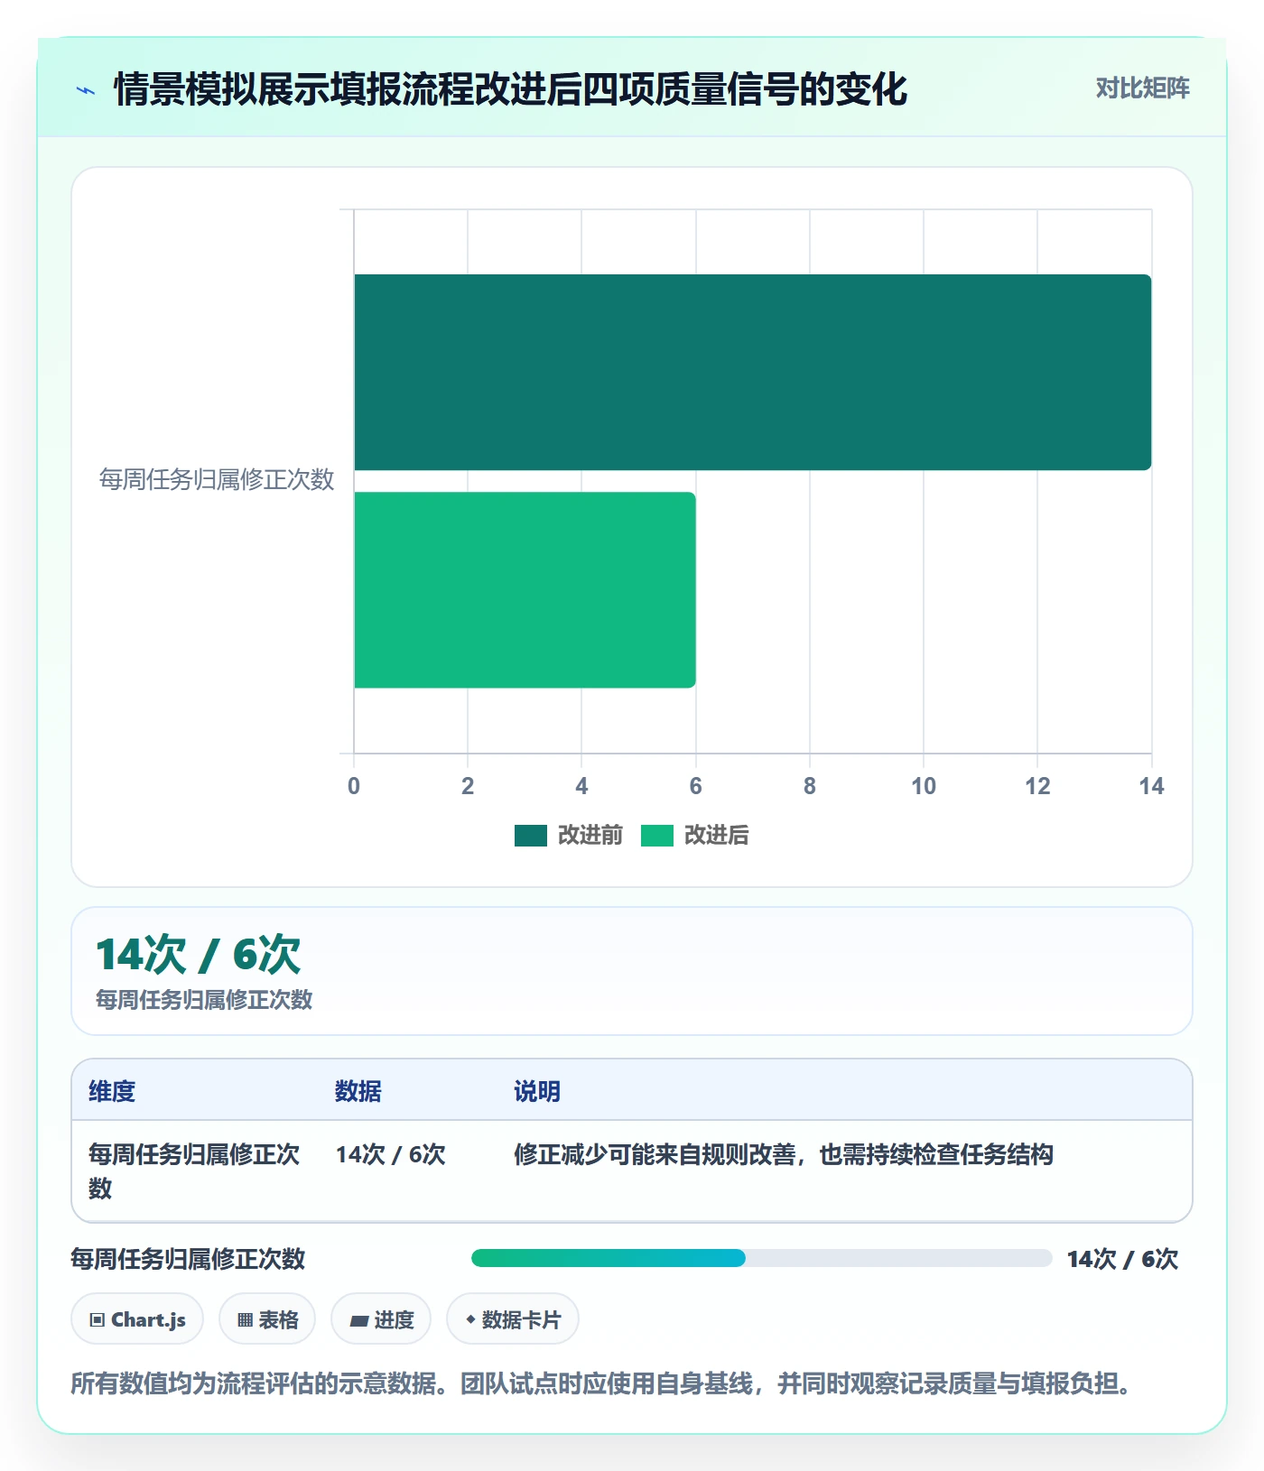Toggle the 改进前 legend entry
The image size is (1264, 1471).
tap(568, 836)
